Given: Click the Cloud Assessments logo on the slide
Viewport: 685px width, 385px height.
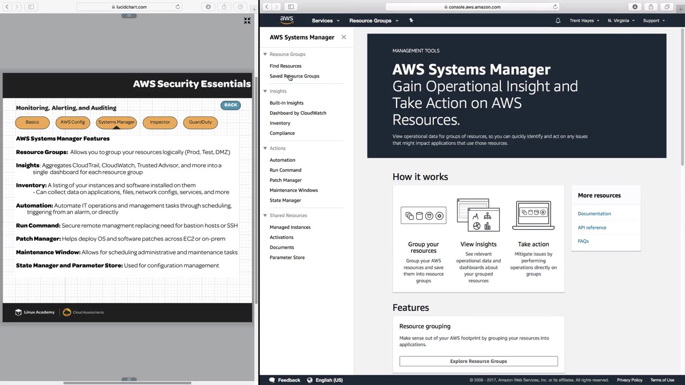Looking at the screenshot, I should point(83,312).
